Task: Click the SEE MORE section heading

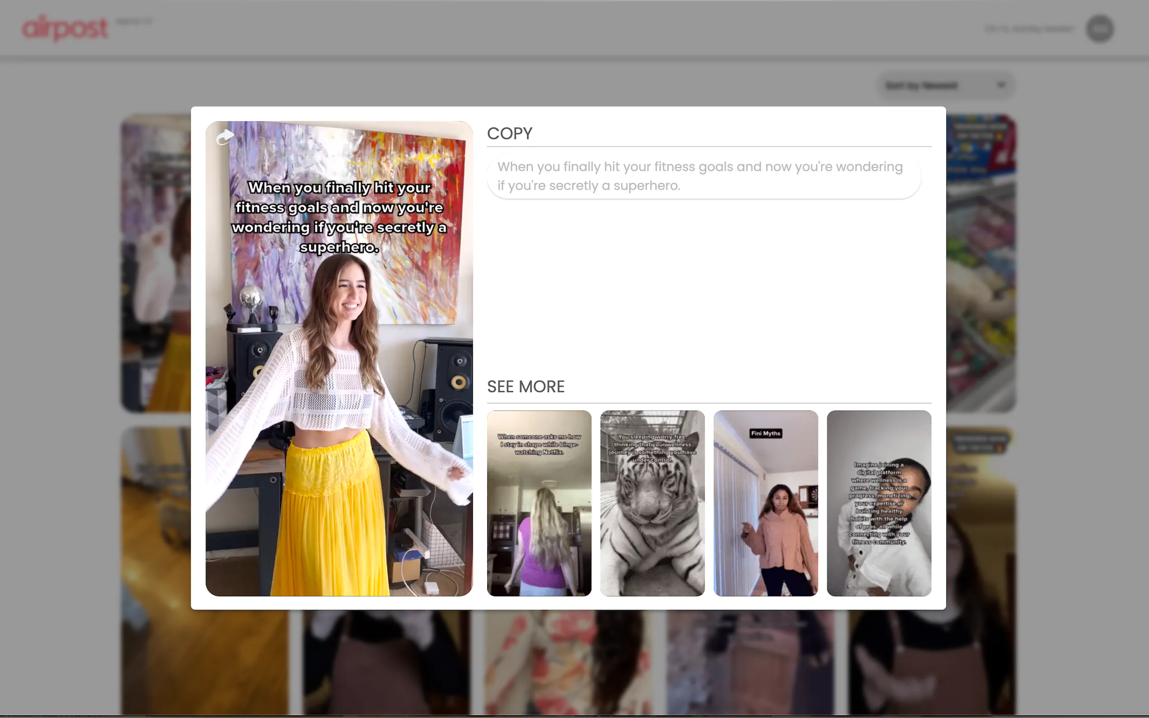Action: click(525, 387)
